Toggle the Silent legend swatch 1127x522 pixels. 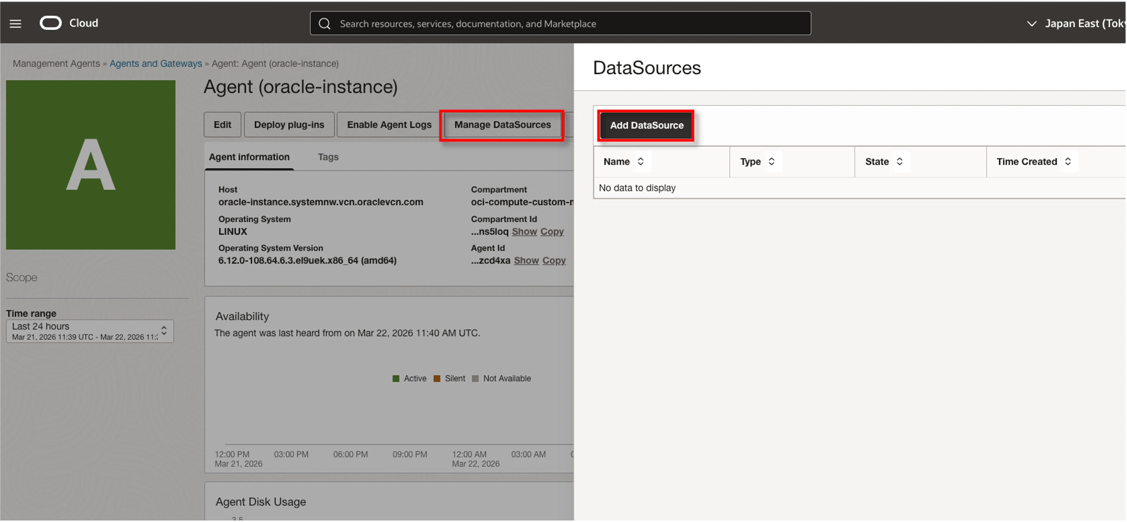[x=437, y=378]
